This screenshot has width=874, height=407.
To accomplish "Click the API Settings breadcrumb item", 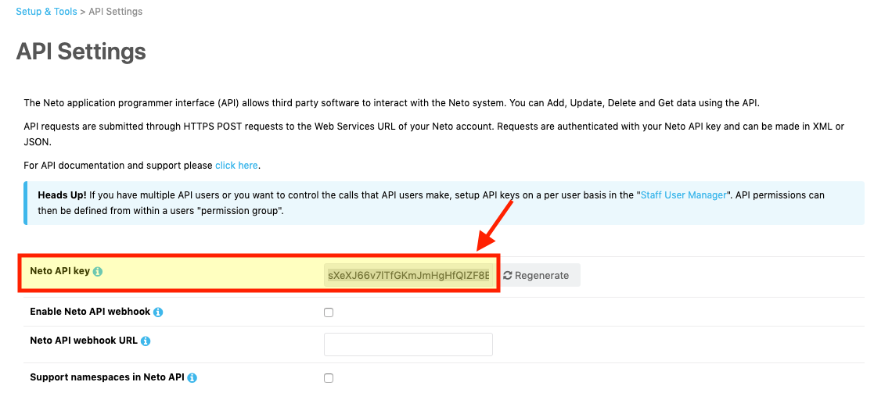I will 115,12.
